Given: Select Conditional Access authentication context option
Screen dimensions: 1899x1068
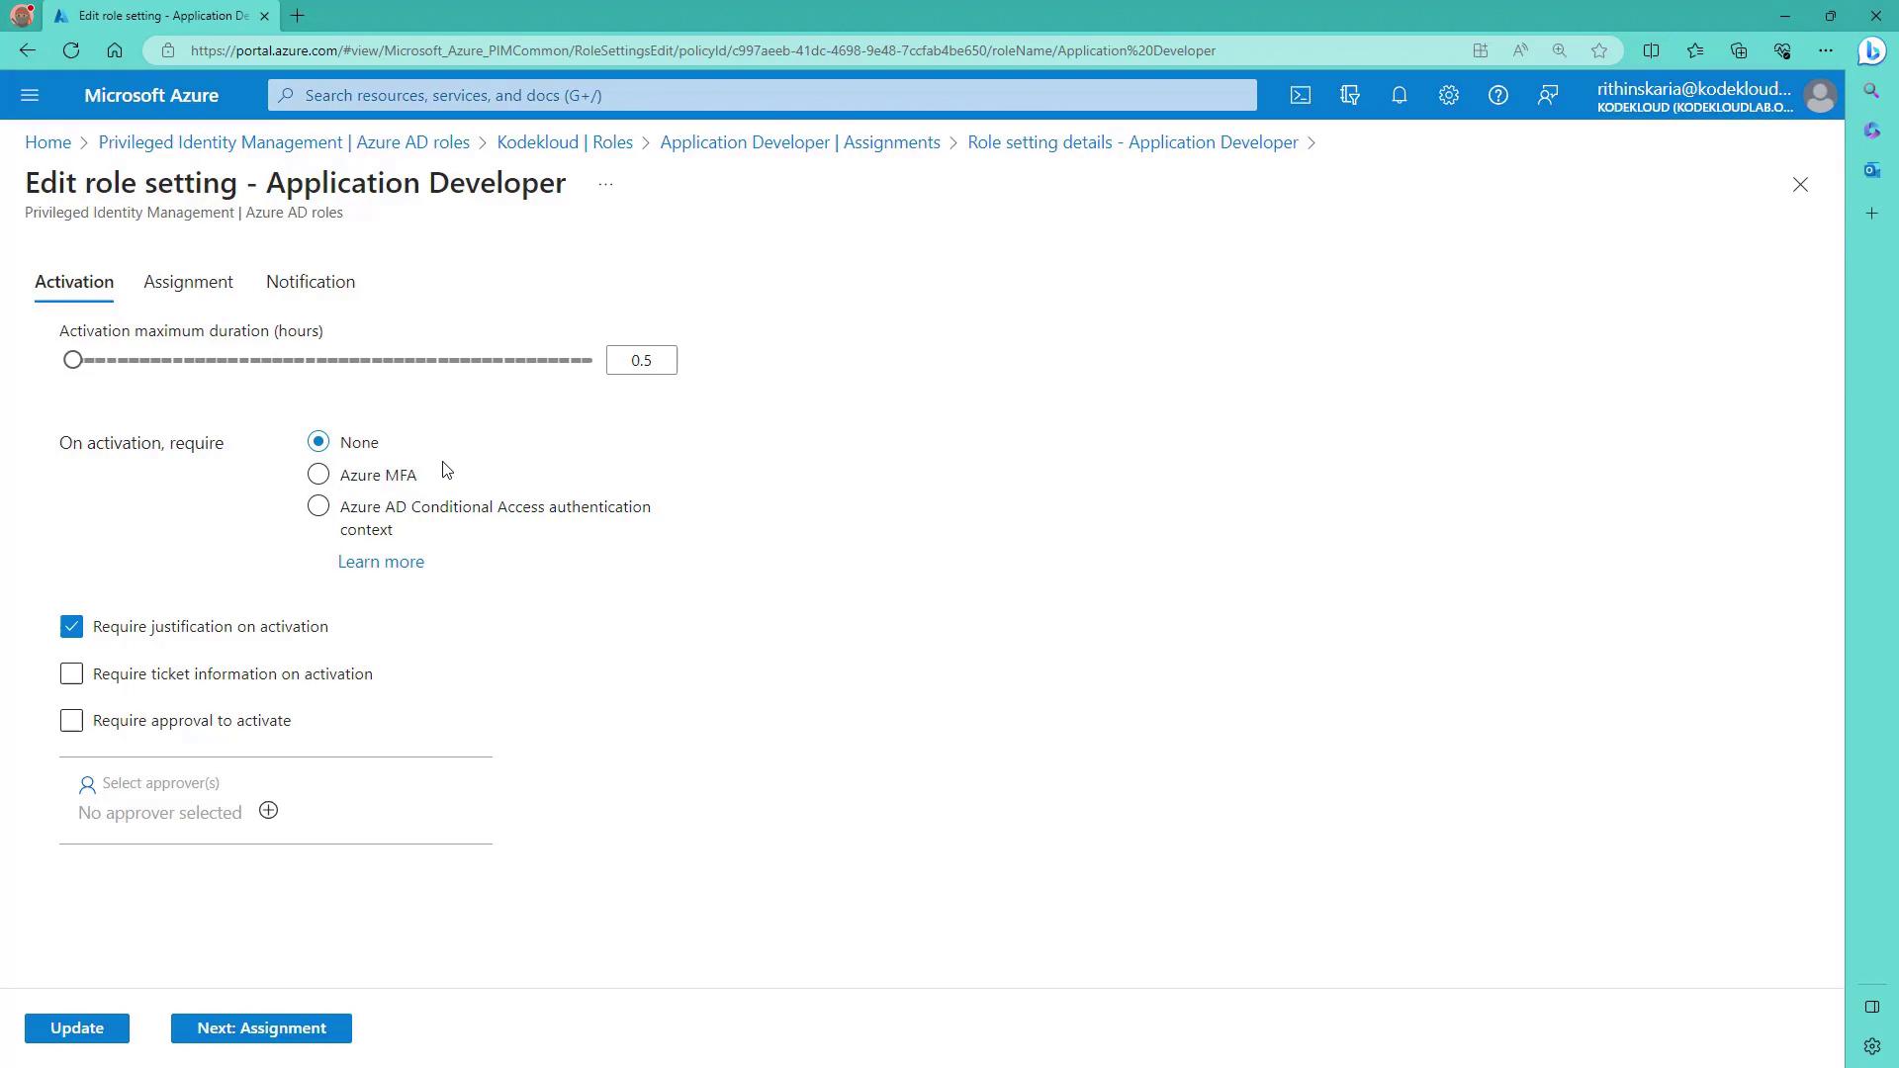Looking at the screenshot, I should pos(318,506).
